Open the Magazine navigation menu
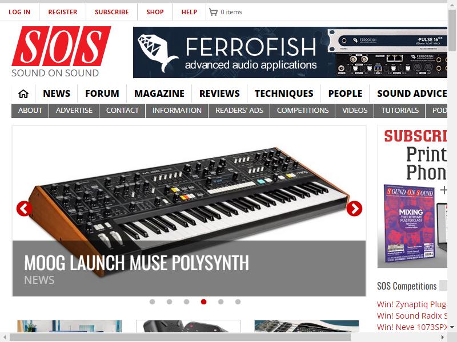 point(159,93)
